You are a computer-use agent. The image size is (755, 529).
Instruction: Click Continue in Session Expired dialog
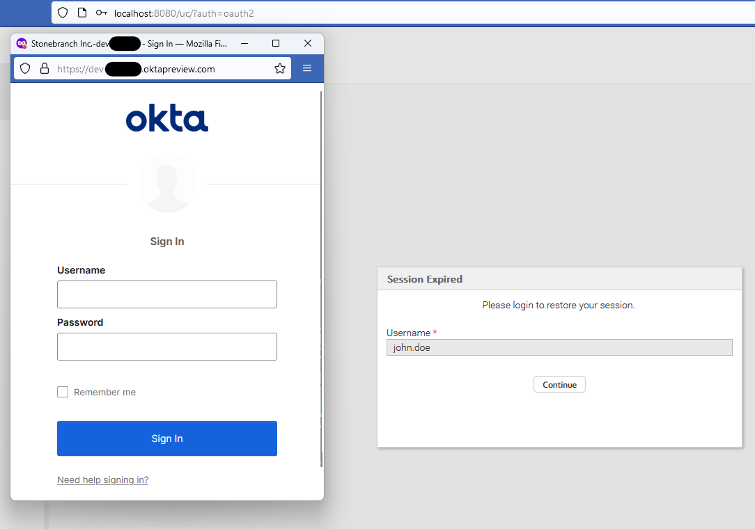[559, 384]
